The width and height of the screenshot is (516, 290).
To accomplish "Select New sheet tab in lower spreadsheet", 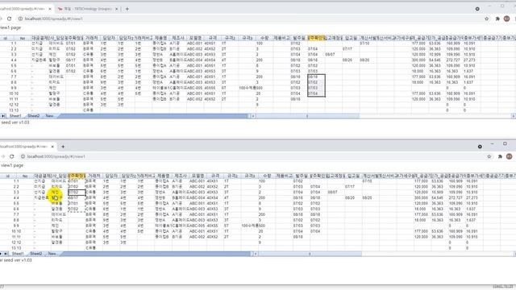I will coord(52,254).
